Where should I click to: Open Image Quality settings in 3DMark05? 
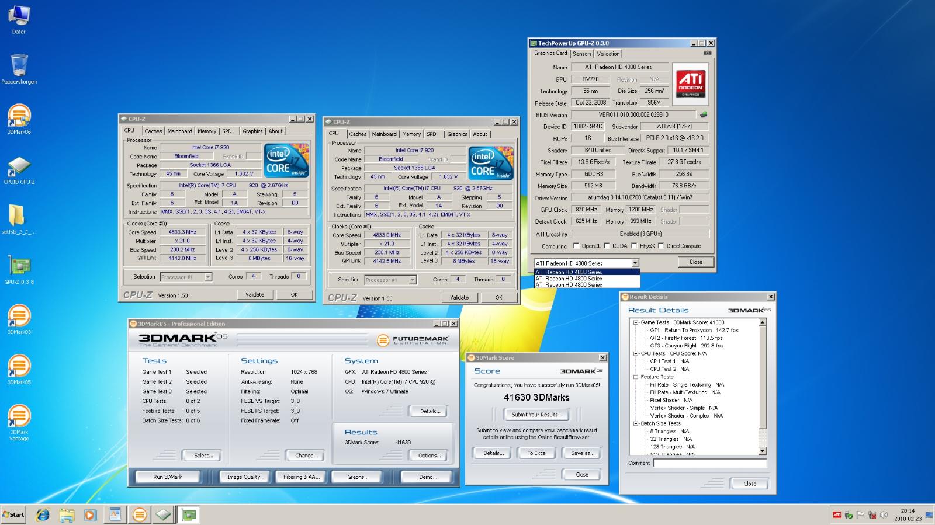tap(245, 477)
